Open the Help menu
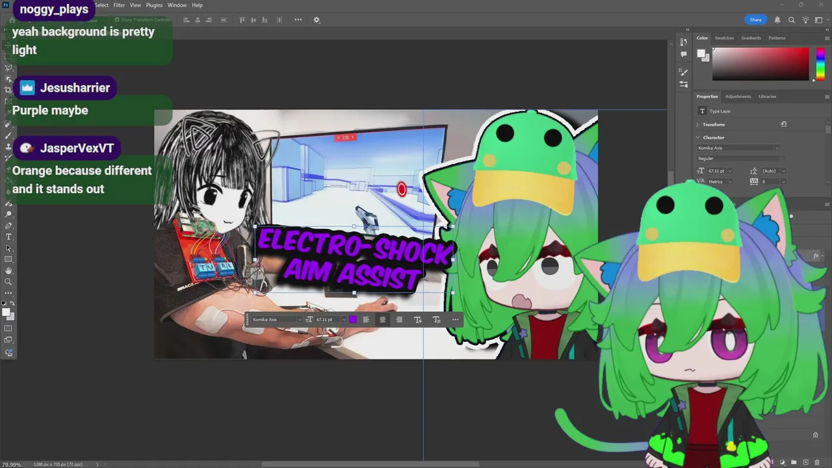832x468 pixels. tap(197, 5)
